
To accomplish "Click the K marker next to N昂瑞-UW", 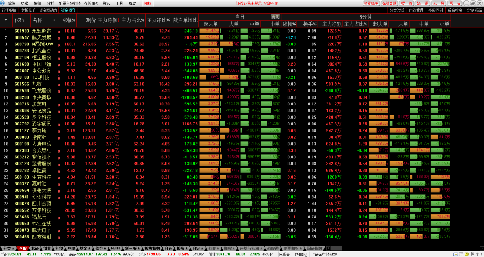I will pos(59,44).
